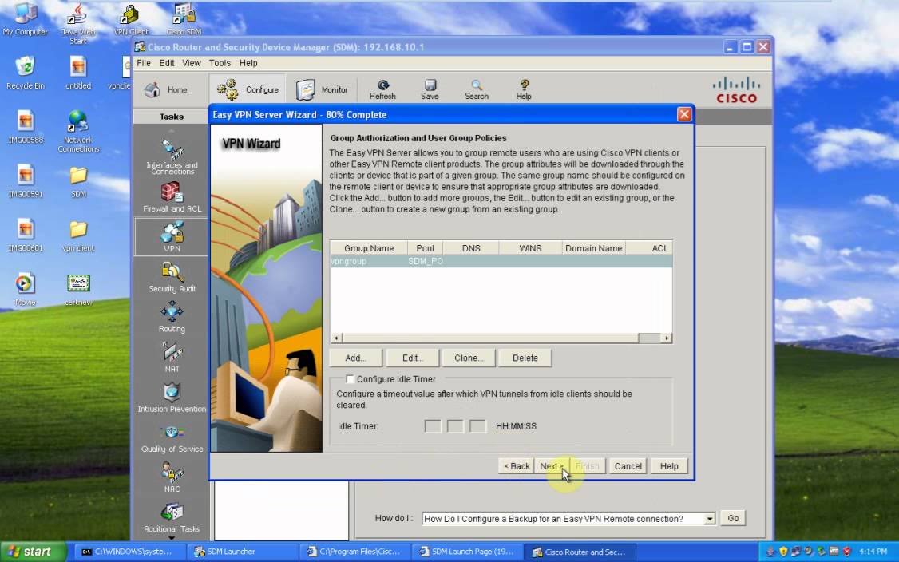
Task: Switch to SDM Launcher taskbar item
Action: [244, 552]
